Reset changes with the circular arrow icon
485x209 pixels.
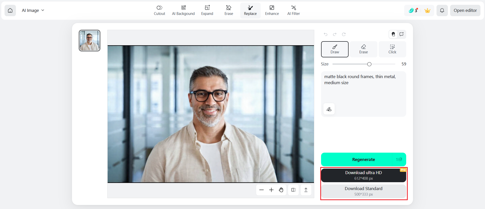click(x=344, y=34)
